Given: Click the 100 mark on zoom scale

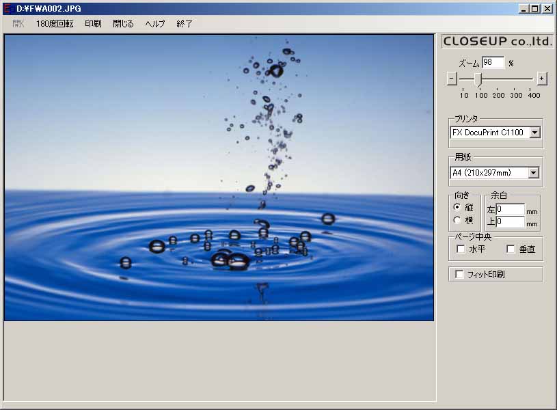Looking at the screenshot, I should 481,95.
